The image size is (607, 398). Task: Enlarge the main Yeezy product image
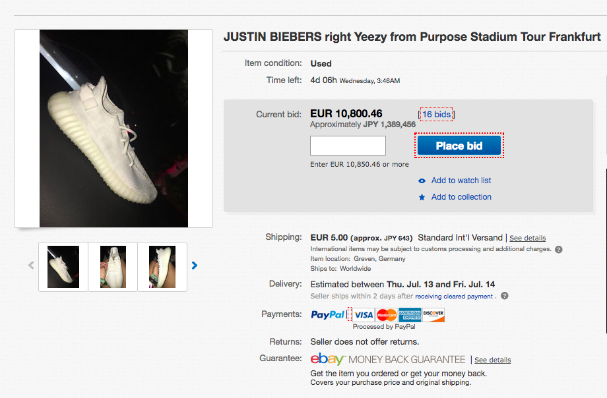click(x=113, y=128)
